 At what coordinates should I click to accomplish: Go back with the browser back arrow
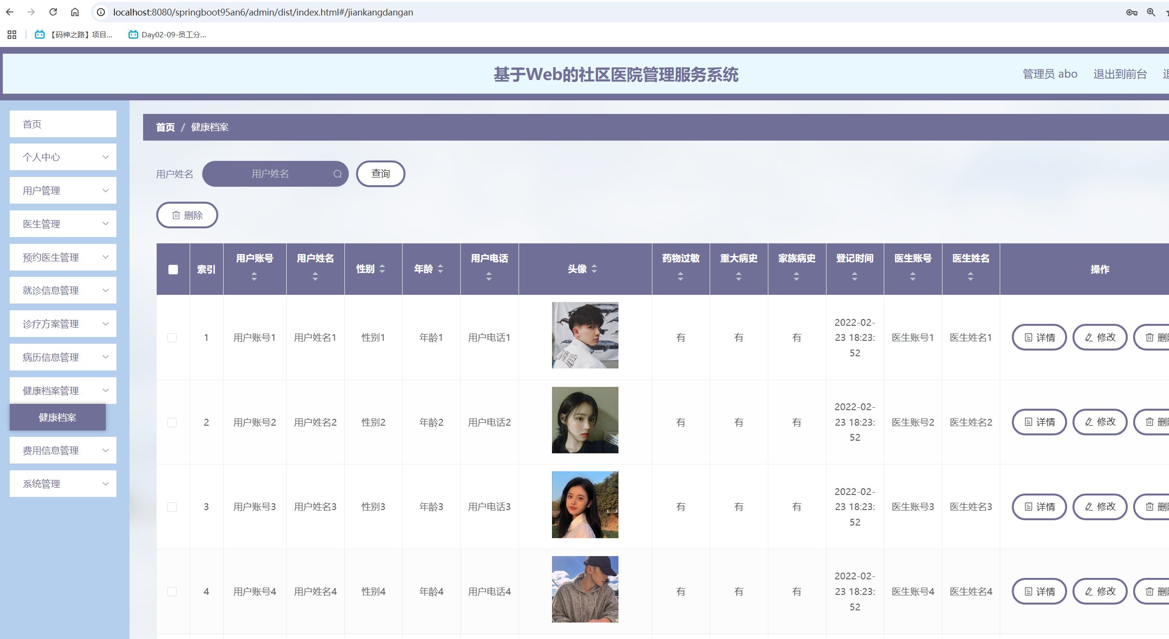[10, 12]
